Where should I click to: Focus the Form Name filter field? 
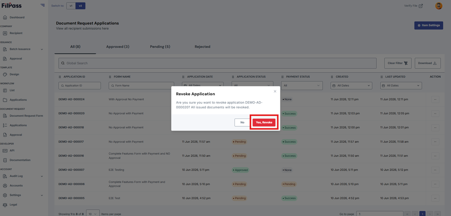pyautogui.click(x=141, y=85)
